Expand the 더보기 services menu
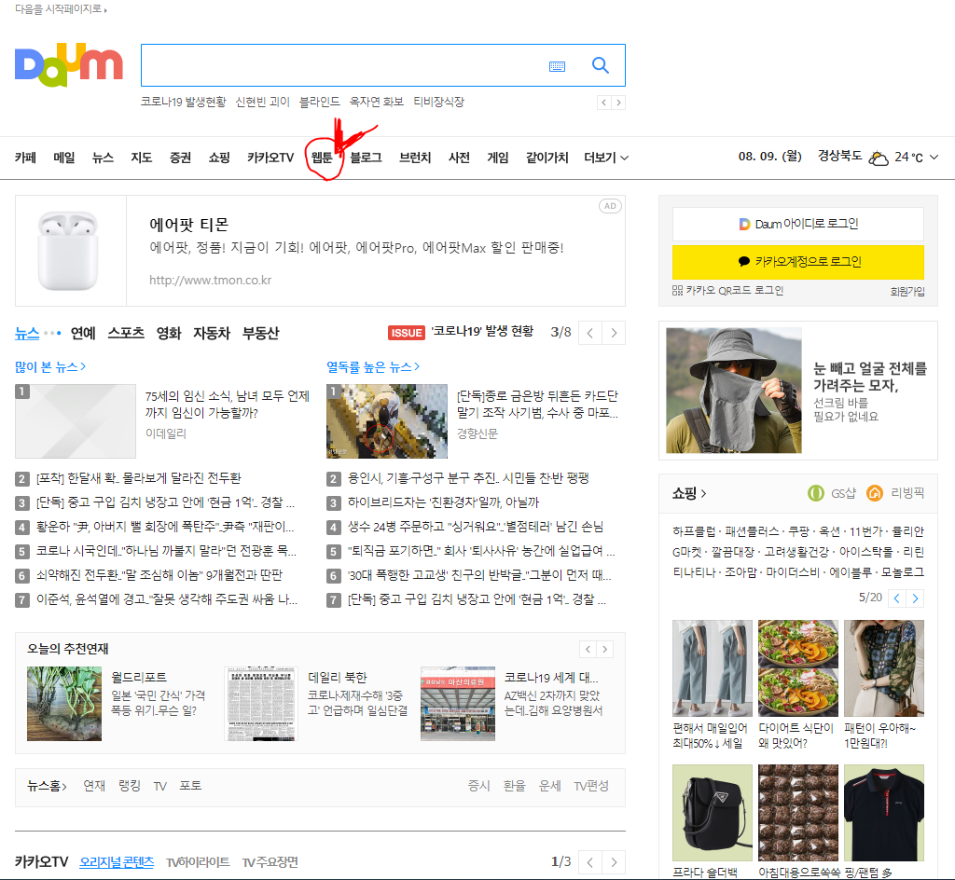955x880 pixels. (606, 158)
